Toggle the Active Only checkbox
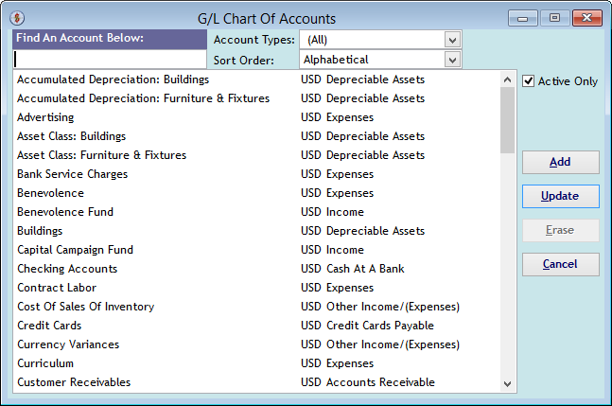Image resolution: width=612 pixels, height=406 pixels. [528, 81]
